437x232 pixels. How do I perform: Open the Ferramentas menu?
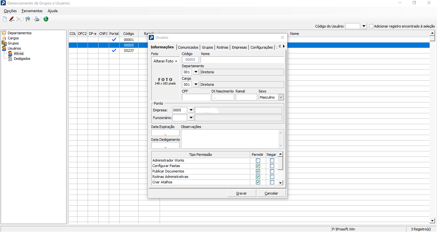click(32, 11)
